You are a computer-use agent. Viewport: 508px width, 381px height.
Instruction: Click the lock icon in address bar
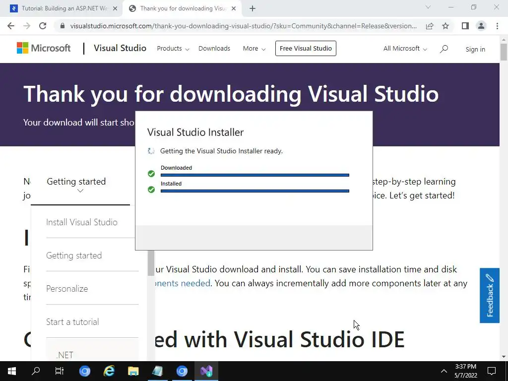63,26
